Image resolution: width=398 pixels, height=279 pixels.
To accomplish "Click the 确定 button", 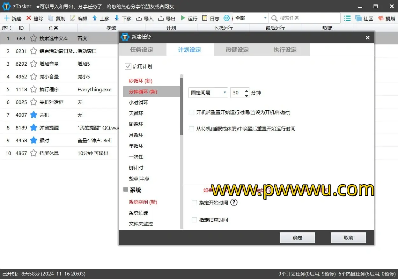I will pyautogui.click(x=297, y=238).
